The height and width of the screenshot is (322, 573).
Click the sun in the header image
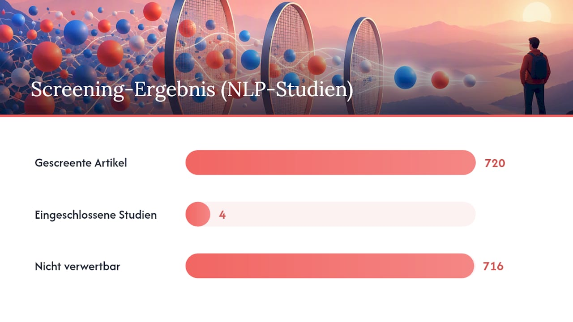point(536,13)
